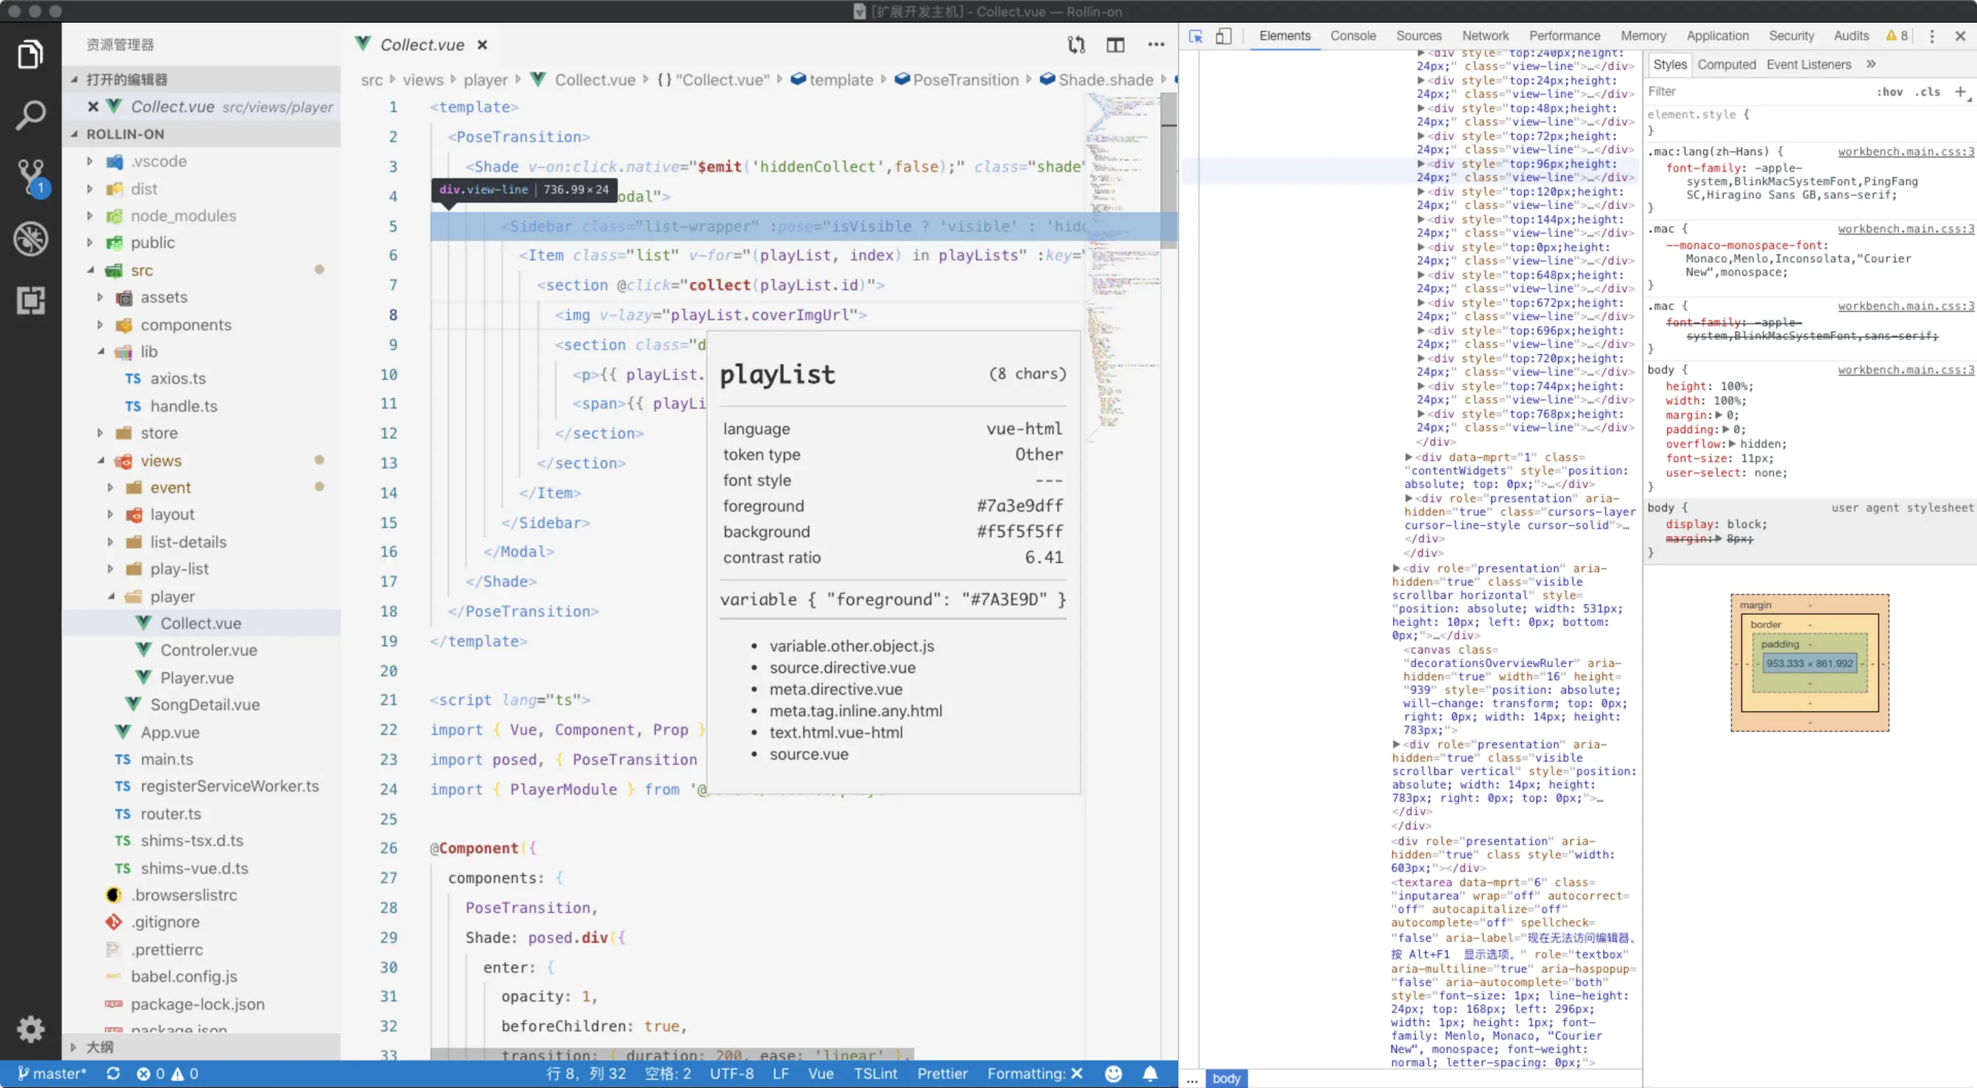Expand the 大纲 outline section
This screenshot has width=1977, height=1088.
tap(100, 1047)
